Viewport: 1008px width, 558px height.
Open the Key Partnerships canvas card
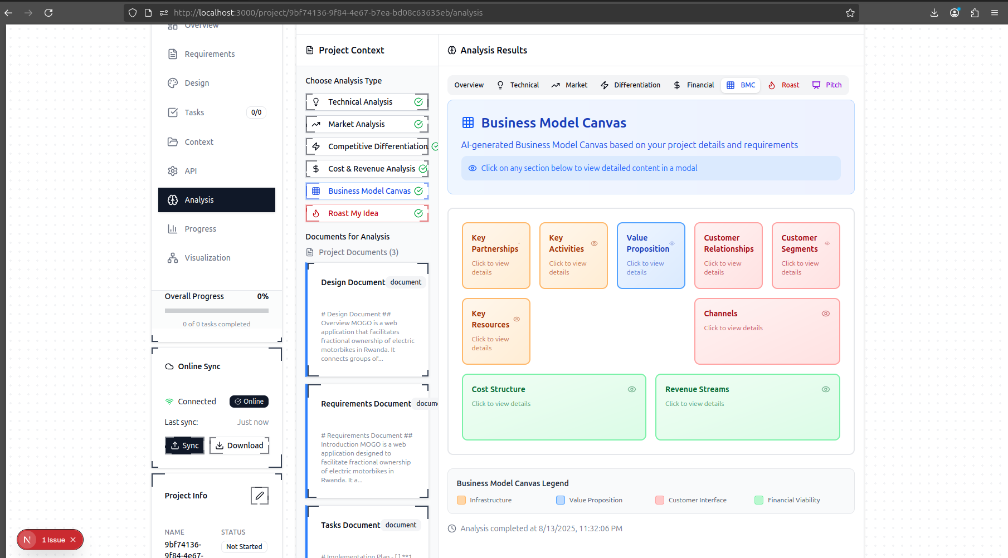click(x=496, y=256)
